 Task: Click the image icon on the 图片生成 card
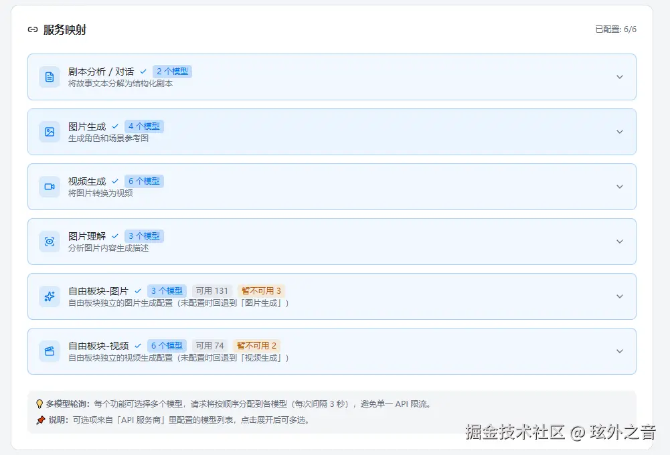coord(49,132)
